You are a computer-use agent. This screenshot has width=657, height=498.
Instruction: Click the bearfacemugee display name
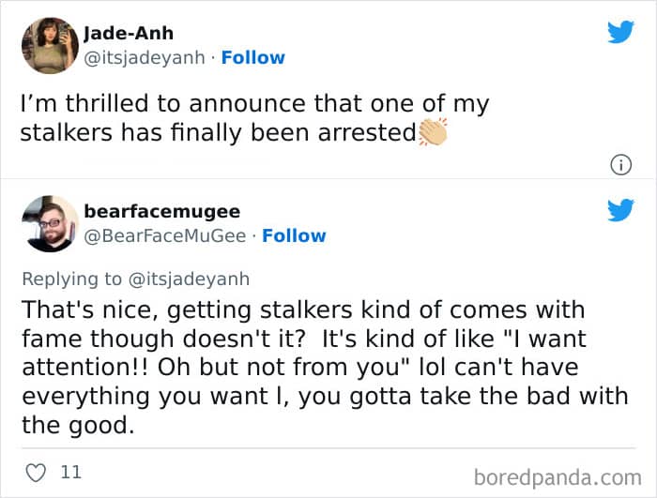click(161, 212)
